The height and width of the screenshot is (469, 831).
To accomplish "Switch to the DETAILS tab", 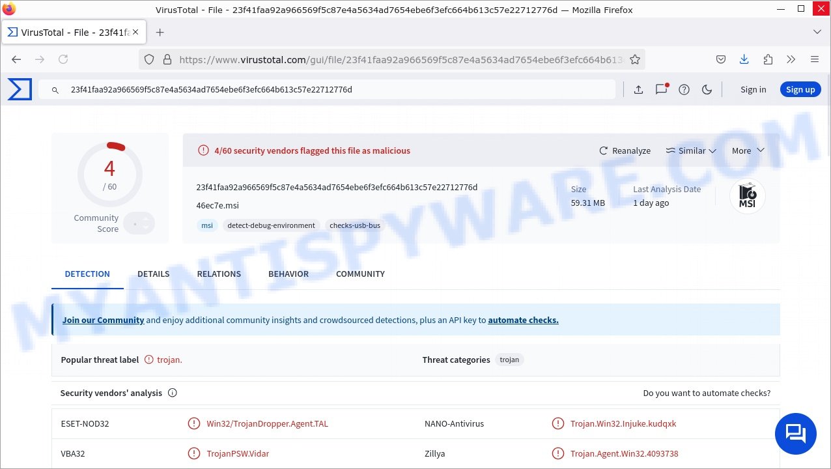I will coord(154,274).
